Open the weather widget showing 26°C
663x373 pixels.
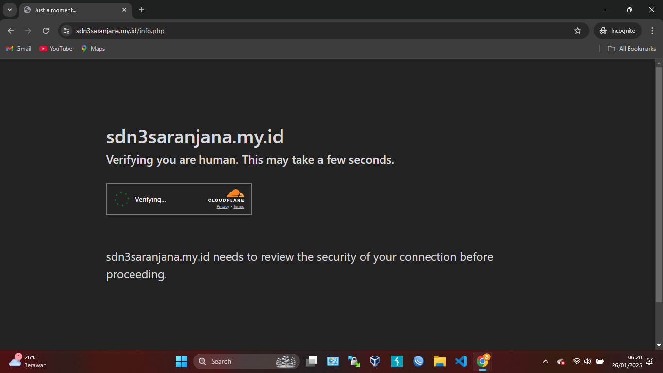pos(28,361)
